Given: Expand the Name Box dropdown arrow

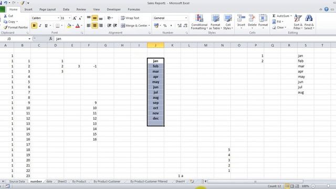Looking at the screenshot, I should [29, 39].
